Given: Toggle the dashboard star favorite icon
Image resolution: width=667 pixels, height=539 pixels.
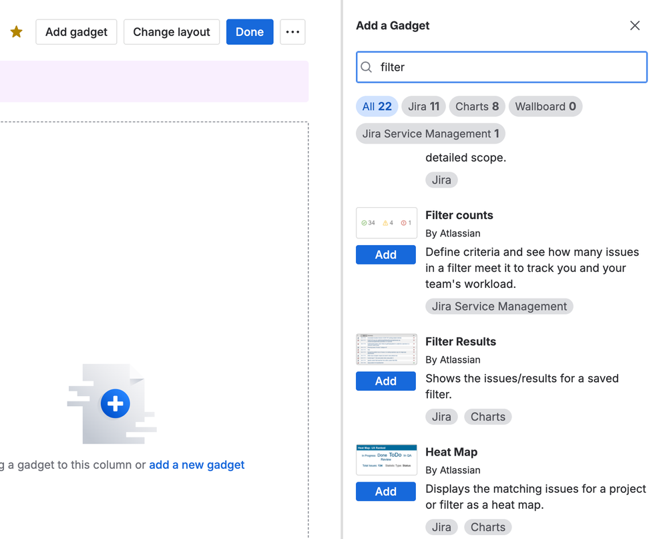Looking at the screenshot, I should pos(16,32).
